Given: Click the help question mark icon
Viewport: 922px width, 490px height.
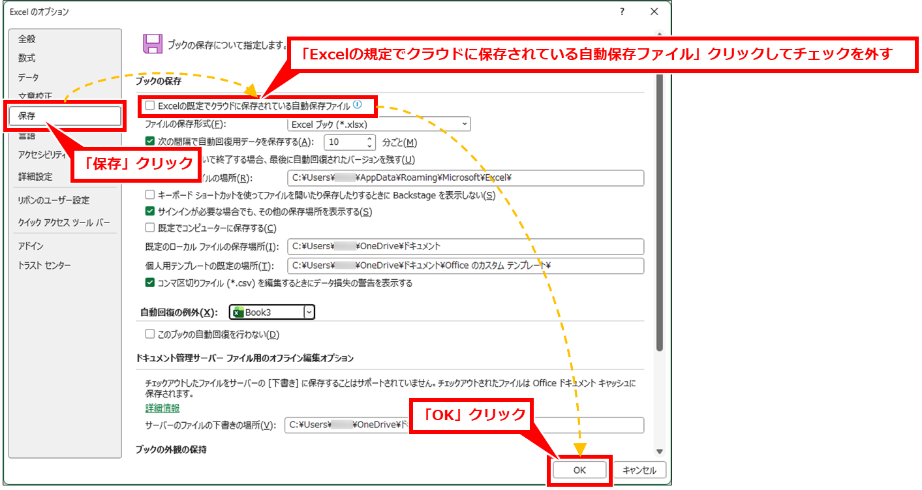Looking at the screenshot, I should [622, 12].
